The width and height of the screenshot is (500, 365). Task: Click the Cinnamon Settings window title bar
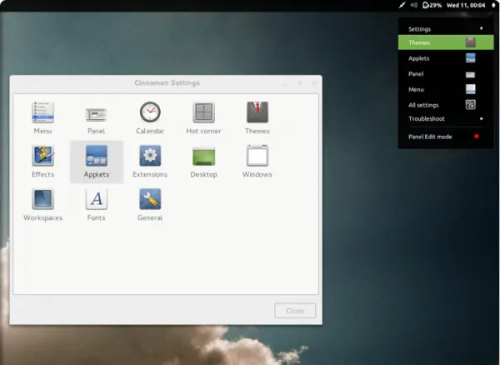tap(166, 83)
